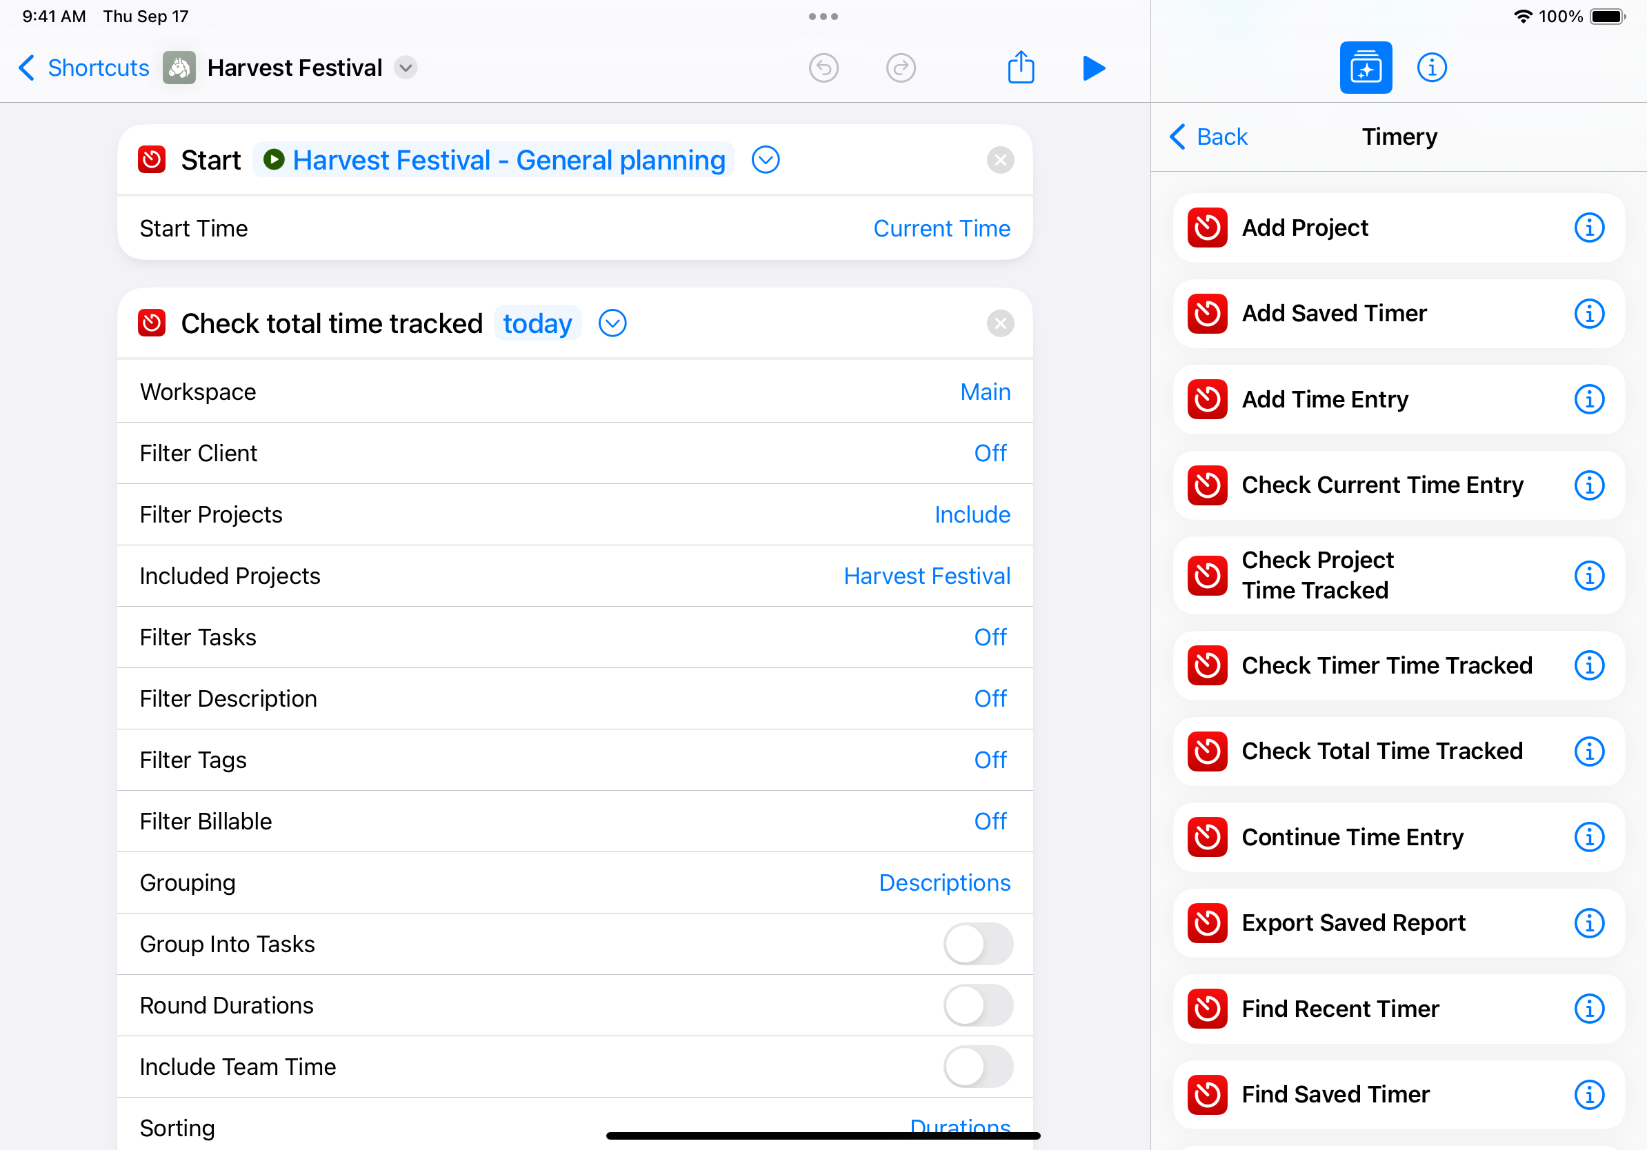Screen dimensions: 1647x1150
Task: Add the Check Timer Time Tracked action
Action: 1399,665
